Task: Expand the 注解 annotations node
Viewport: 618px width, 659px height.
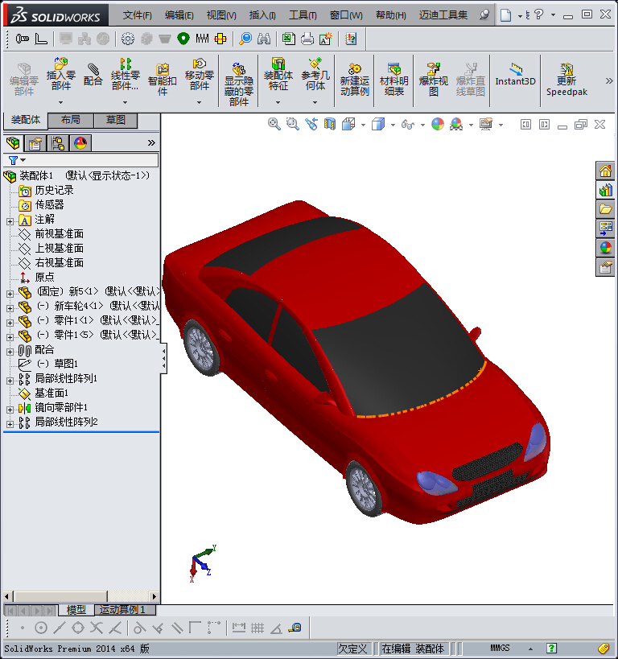Action: click(10, 221)
